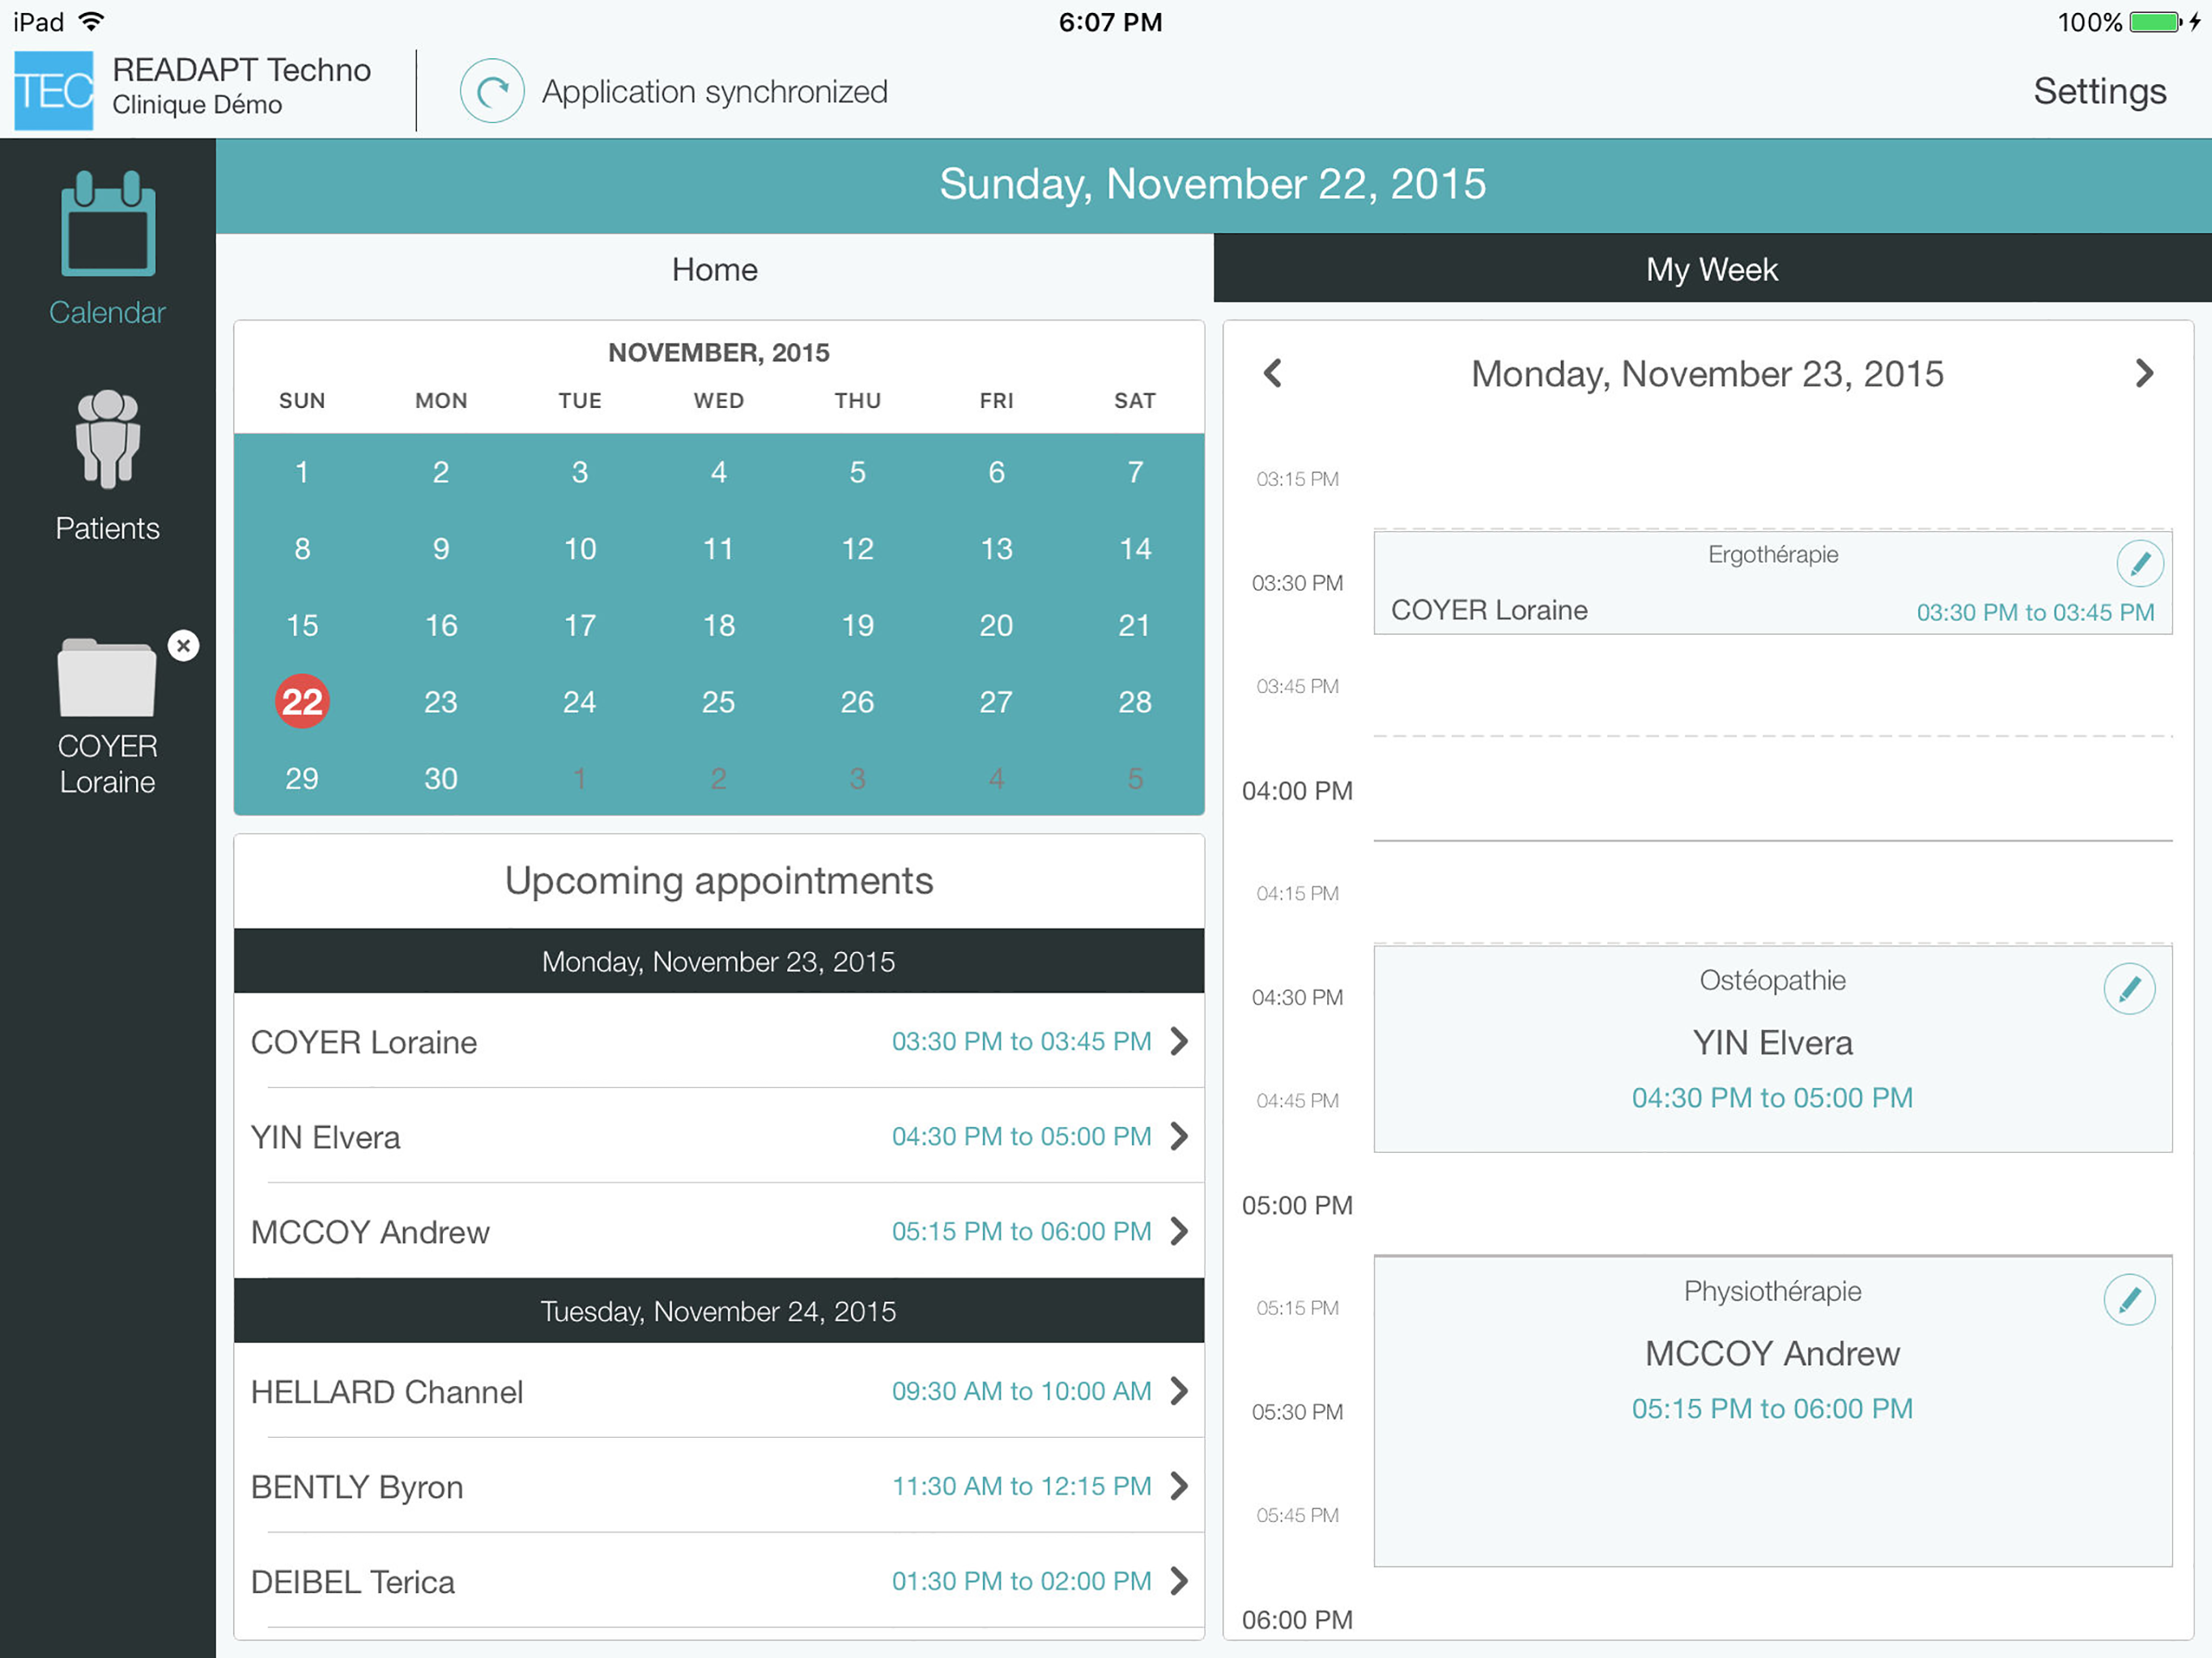
Task: Click the '05:00 PM' time label
Action: click(x=1297, y=1205)
